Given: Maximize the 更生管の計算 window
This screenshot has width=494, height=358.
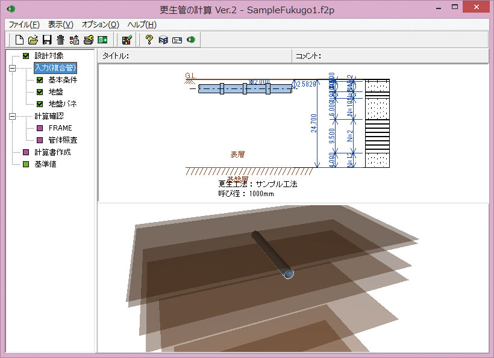Looking at the screenshot, I should point(455,7).
